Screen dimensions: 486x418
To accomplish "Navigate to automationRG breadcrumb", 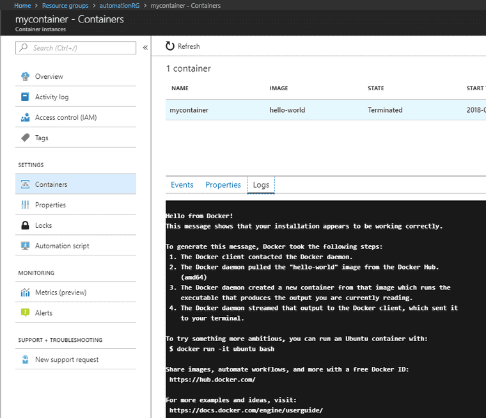I will 120,6.
